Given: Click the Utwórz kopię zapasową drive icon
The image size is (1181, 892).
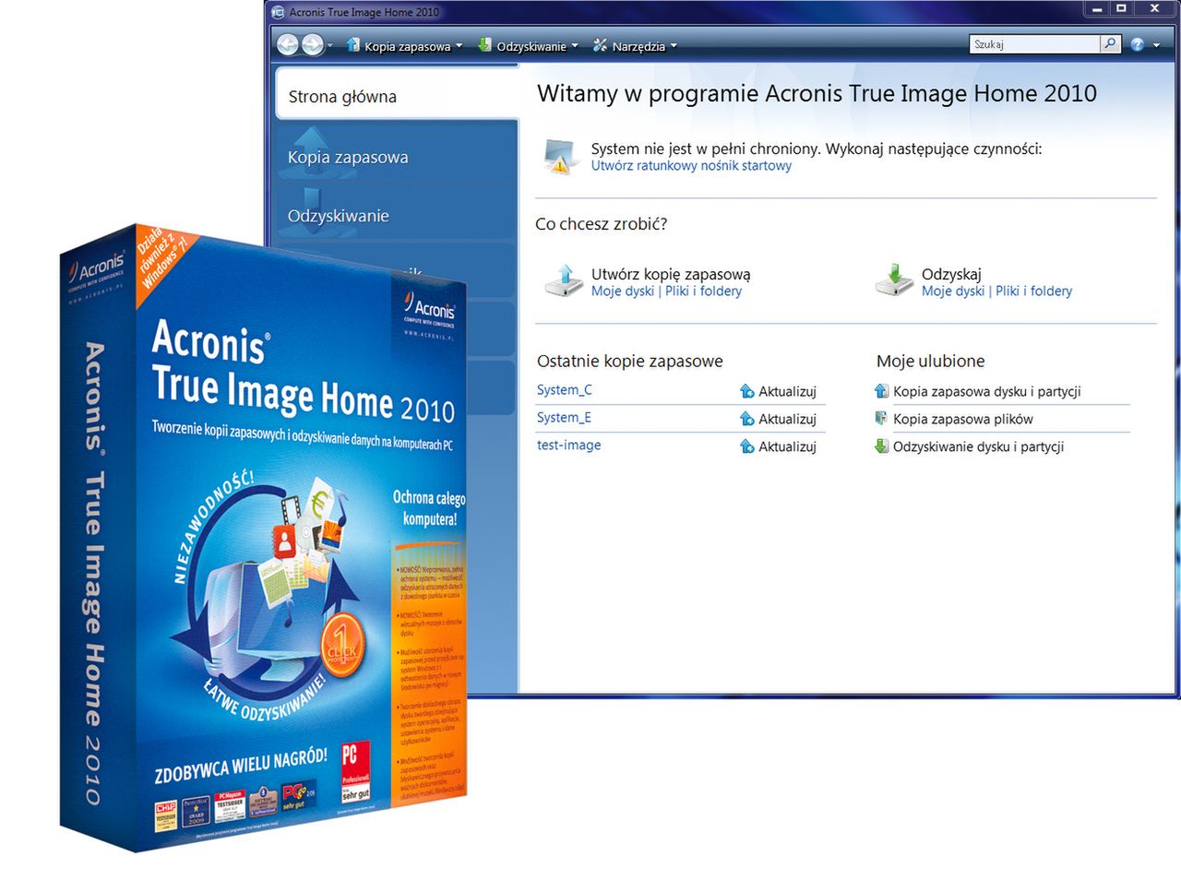Looking at the screenshot, I should [x=563, y=280].
